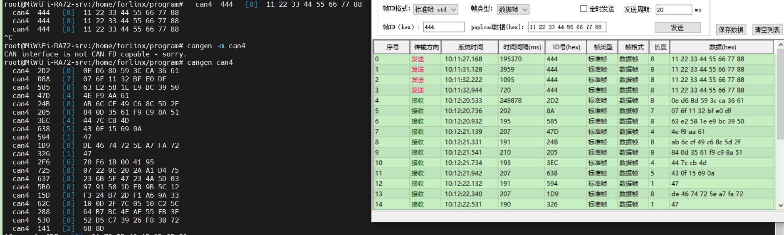Select table row with time 10:11:32.944

tap(574, 90)
